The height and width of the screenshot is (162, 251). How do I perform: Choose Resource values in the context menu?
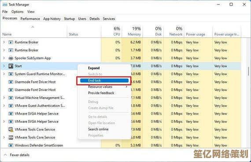pyautogui.click(x=100, y=86)
